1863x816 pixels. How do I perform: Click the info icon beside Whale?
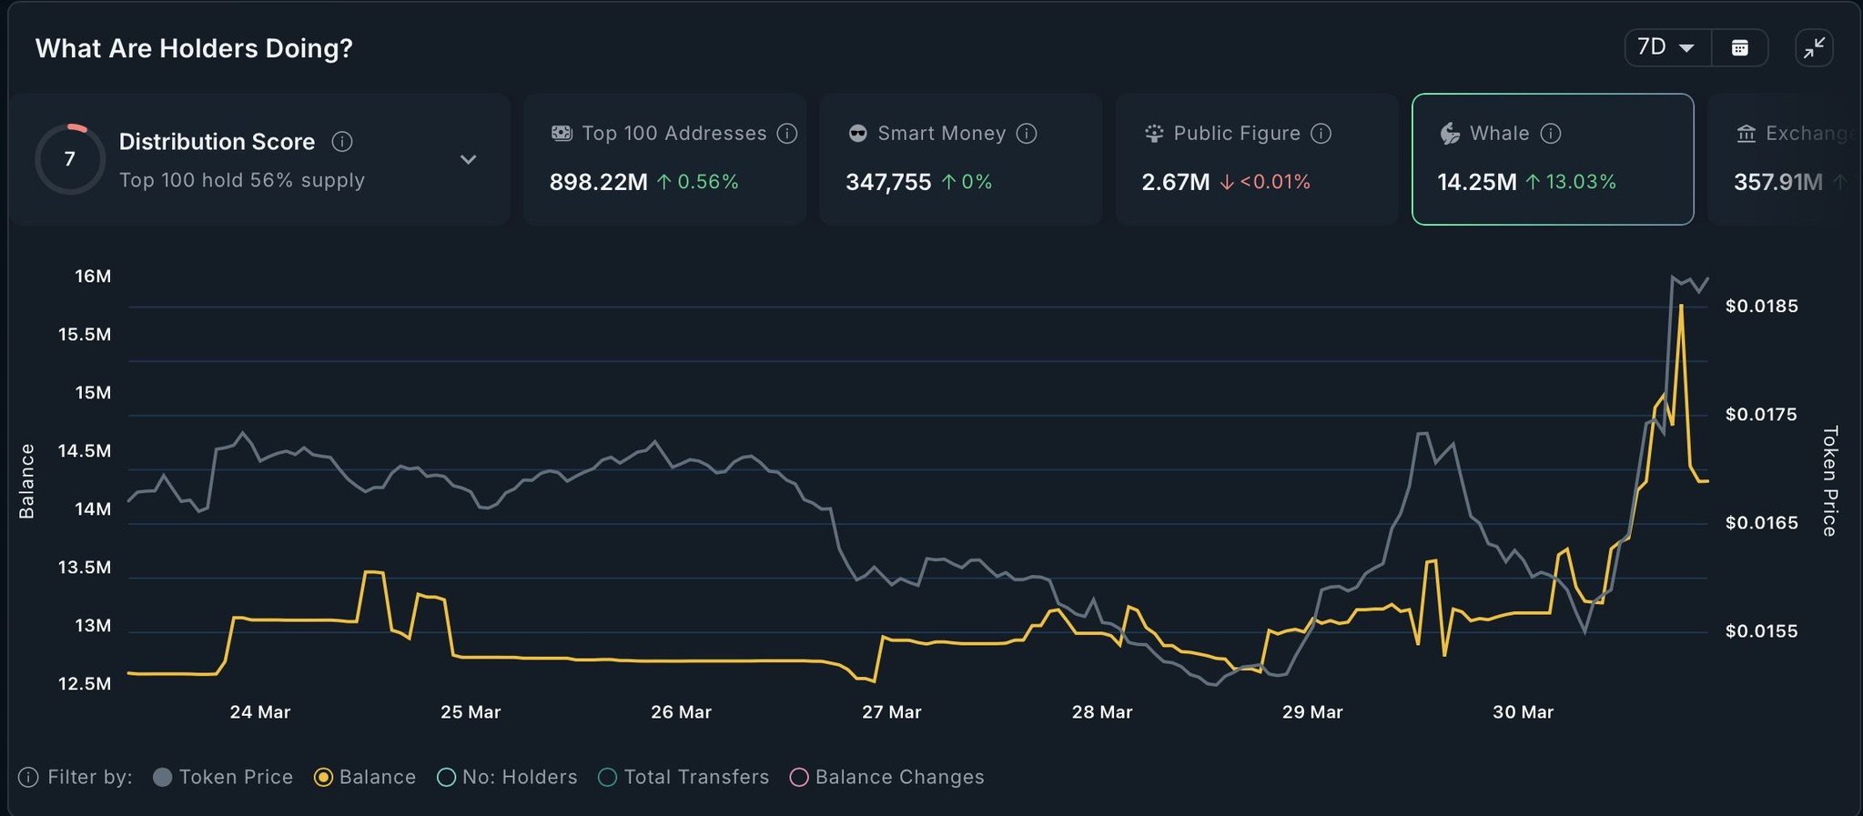pos(1551,134)
